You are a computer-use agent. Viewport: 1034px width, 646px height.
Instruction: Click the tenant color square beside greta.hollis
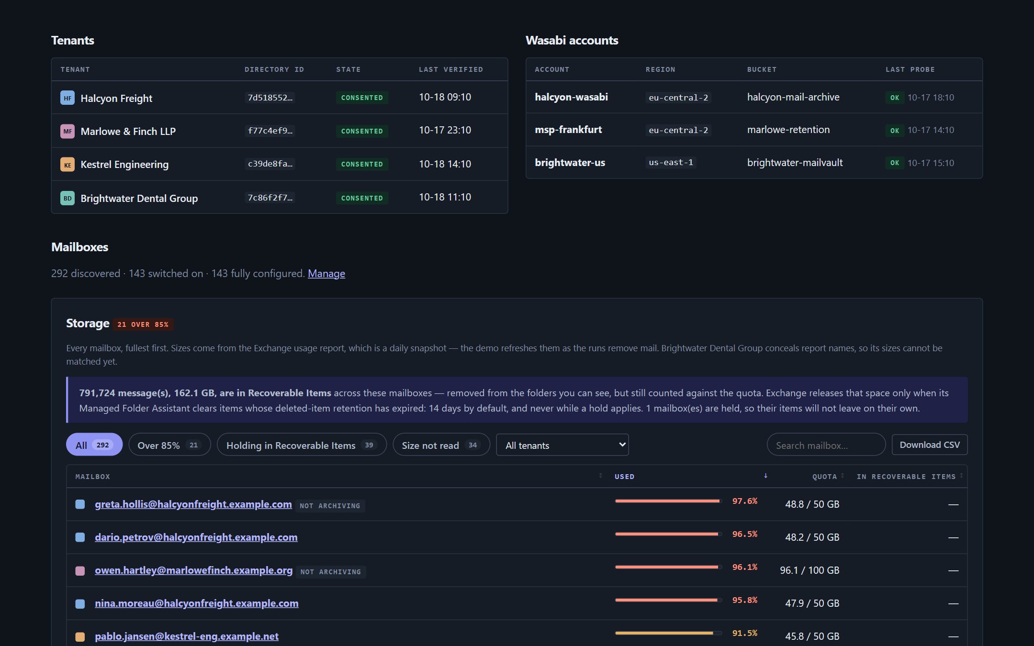[x=80, y=504]
